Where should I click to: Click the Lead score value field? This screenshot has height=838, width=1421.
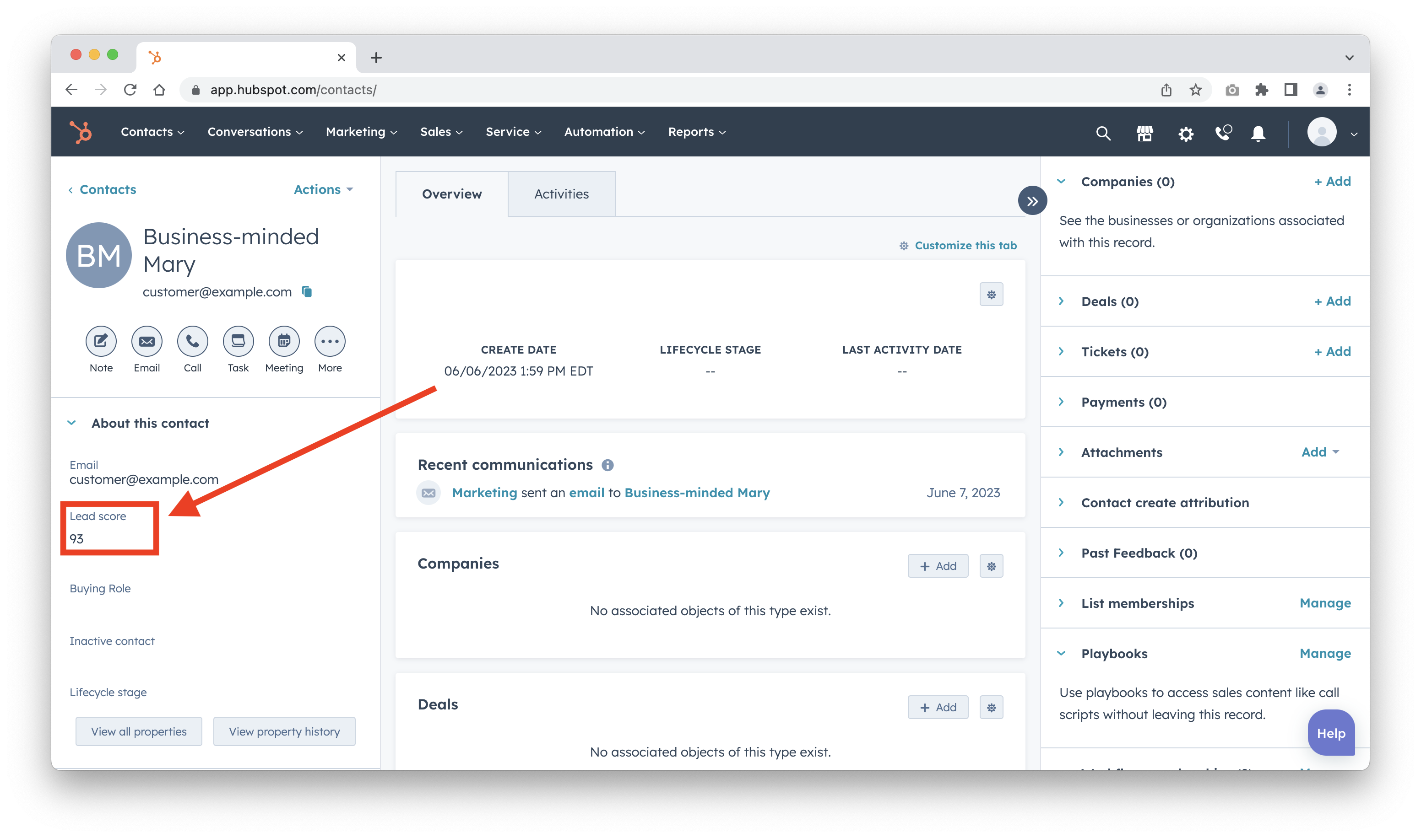[x=77, y=539]
